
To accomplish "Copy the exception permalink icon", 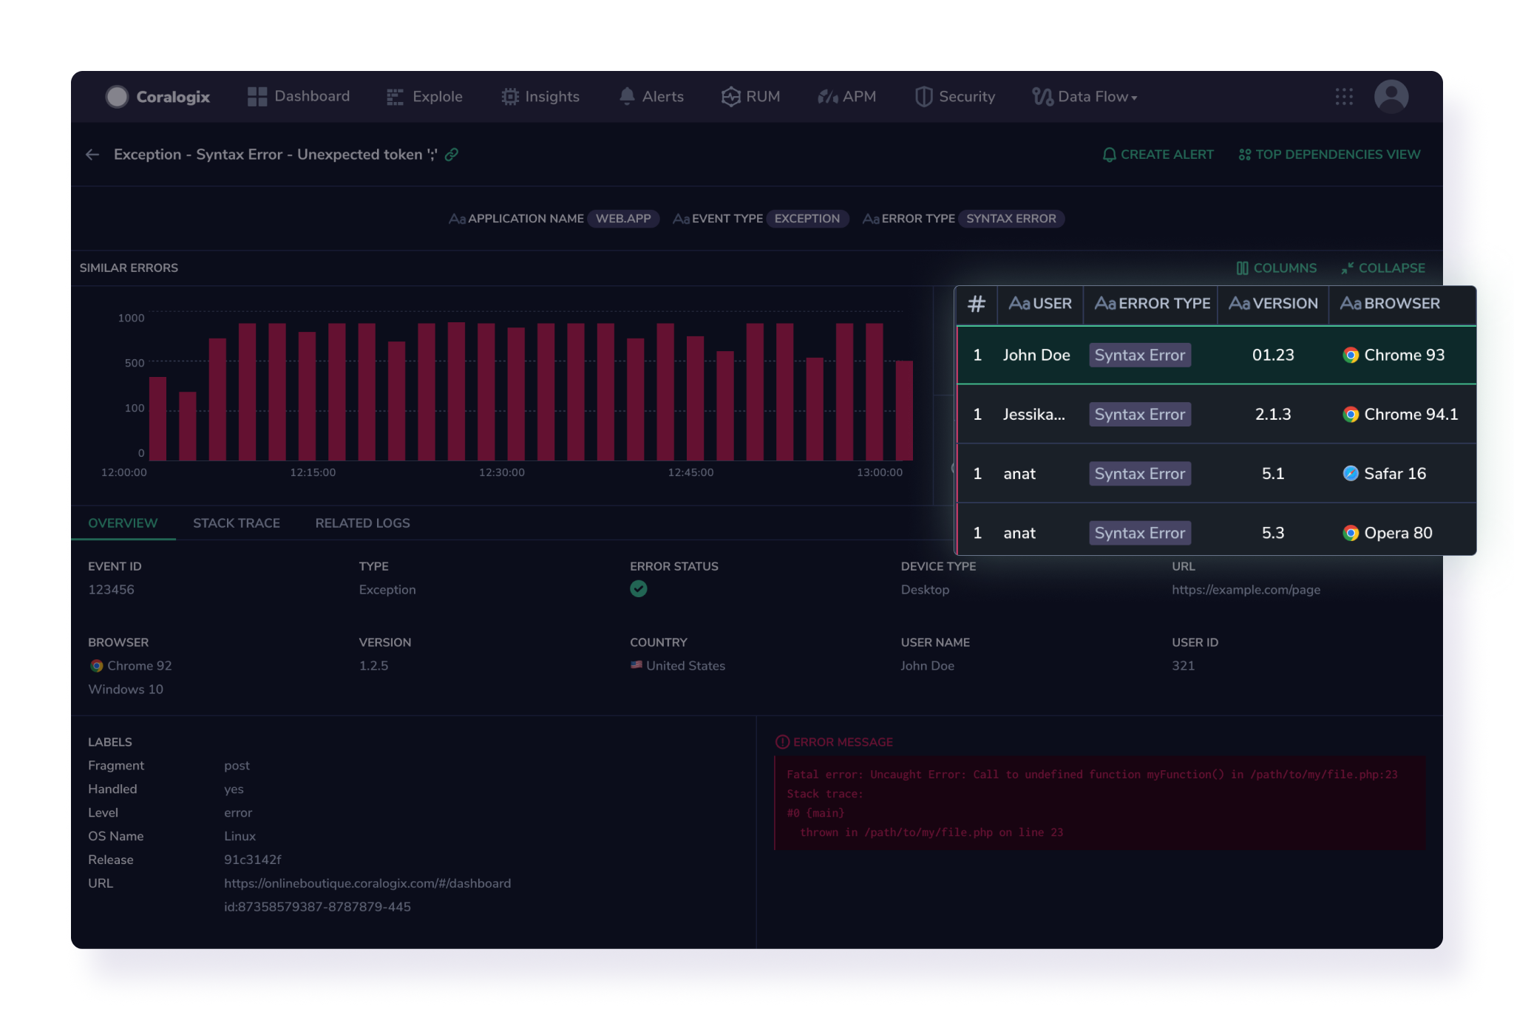I will coord(452,154).
